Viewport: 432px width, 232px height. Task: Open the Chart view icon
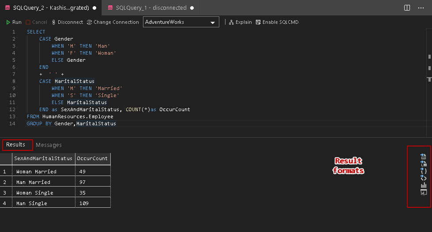424,185
